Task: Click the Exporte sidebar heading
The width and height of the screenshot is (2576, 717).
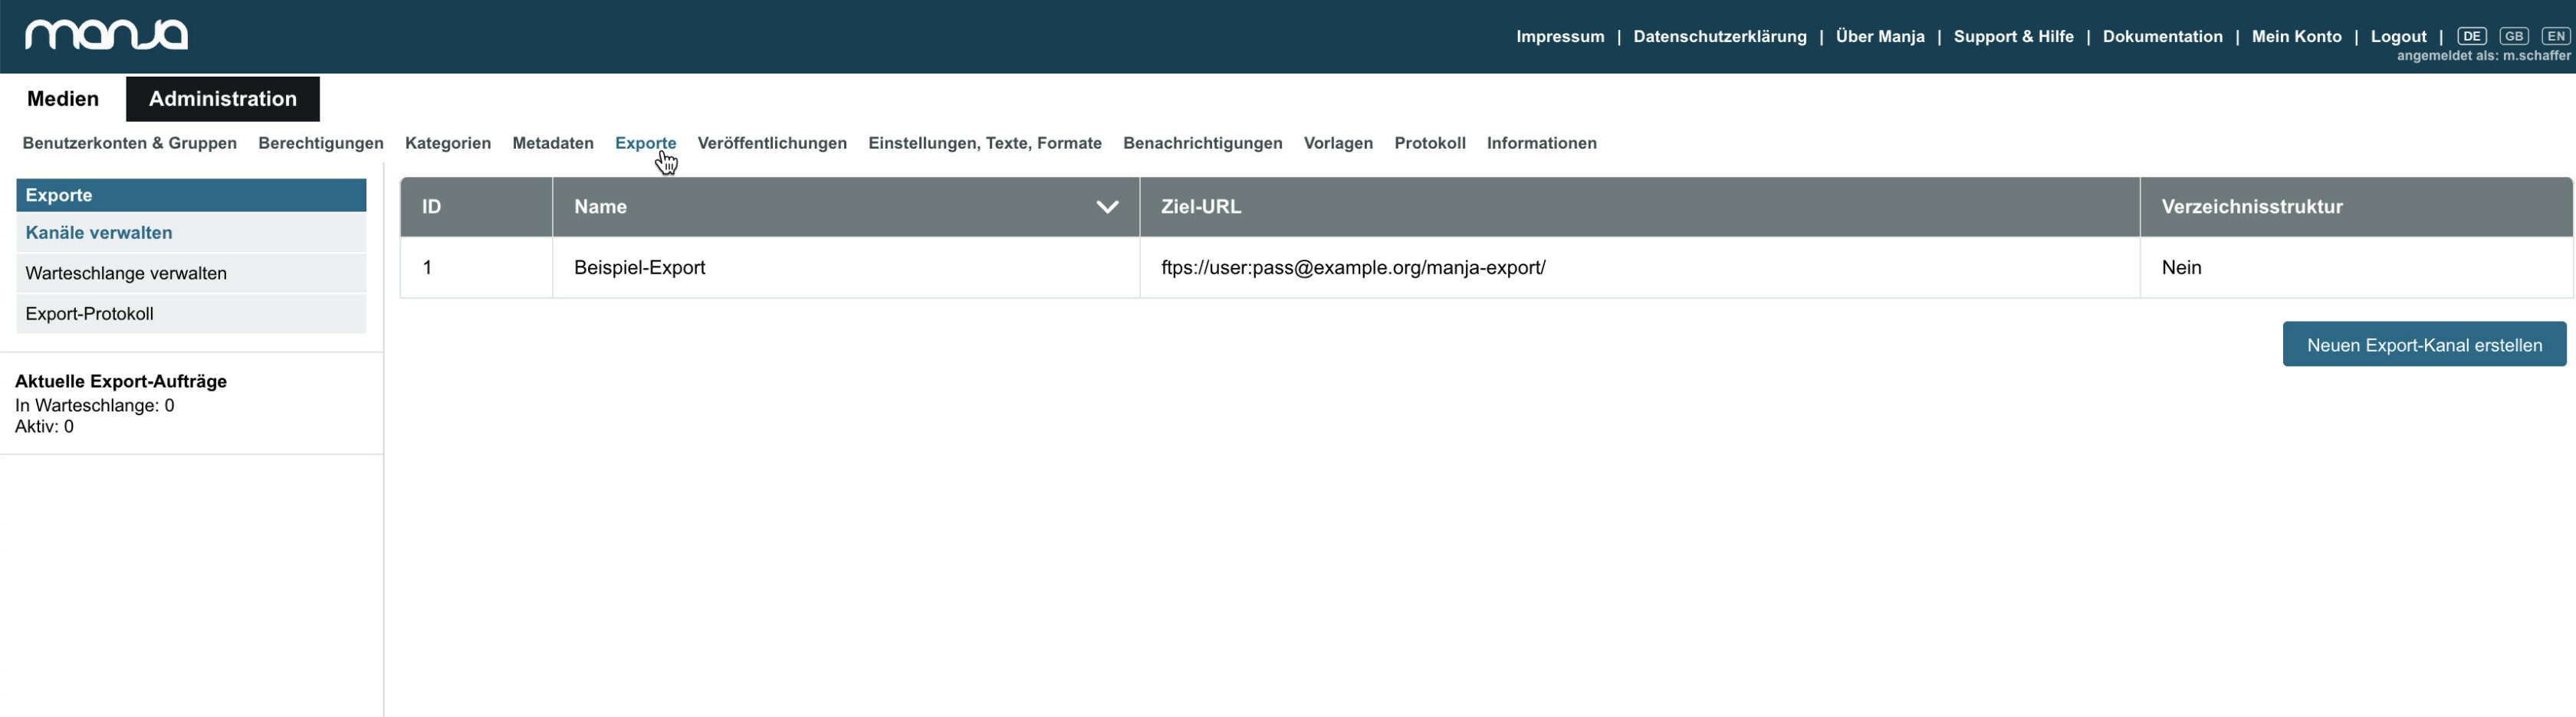Action: tap(191, 195)
